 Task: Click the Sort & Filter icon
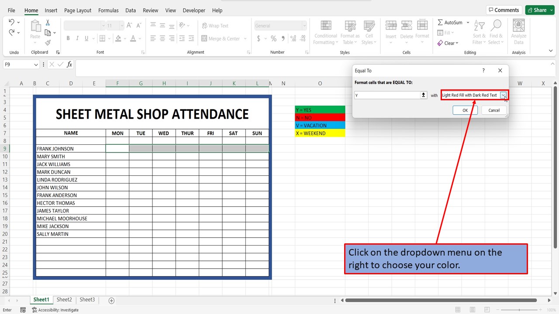pyautogui.click(x=479, y=32)
